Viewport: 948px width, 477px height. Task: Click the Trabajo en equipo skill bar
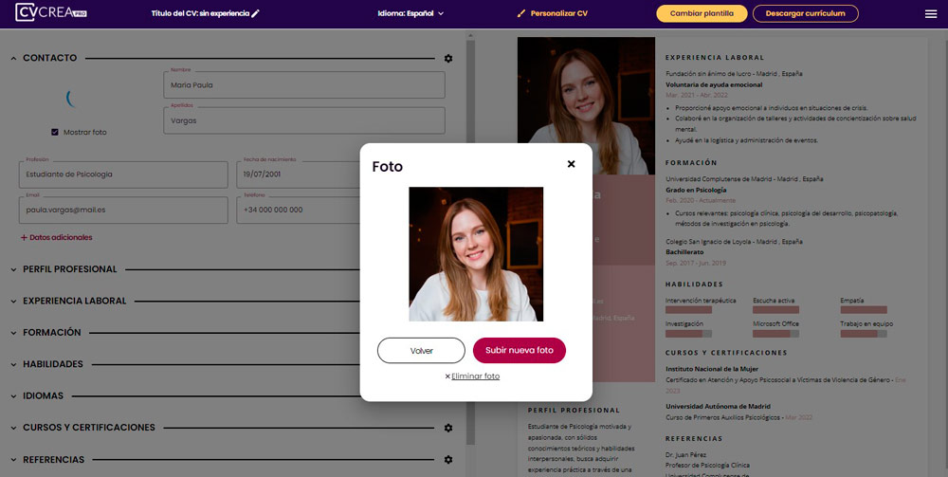click(864, 334)
